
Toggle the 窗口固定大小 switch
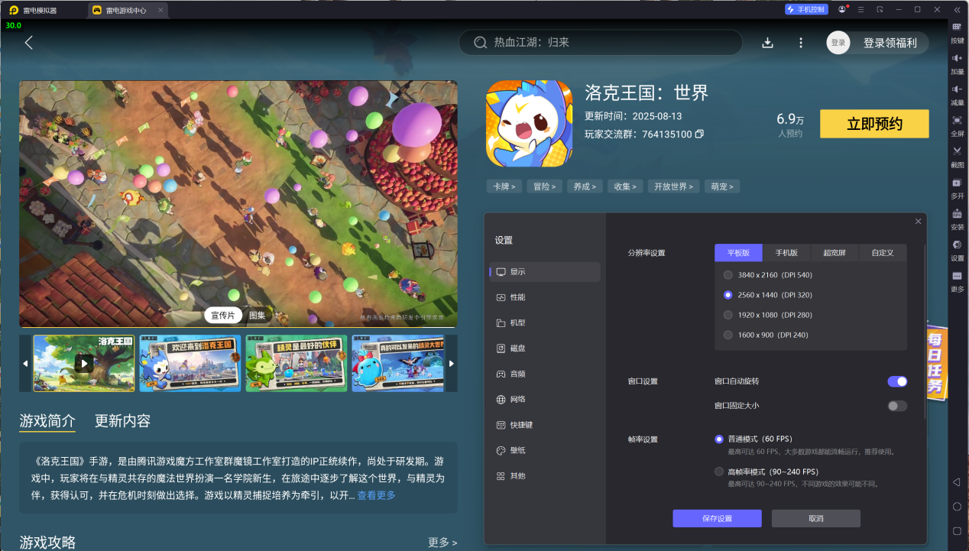coord(897,406)
